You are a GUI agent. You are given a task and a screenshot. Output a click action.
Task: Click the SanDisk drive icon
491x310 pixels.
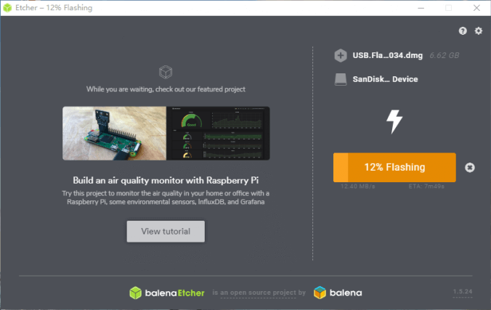(341, 79)
